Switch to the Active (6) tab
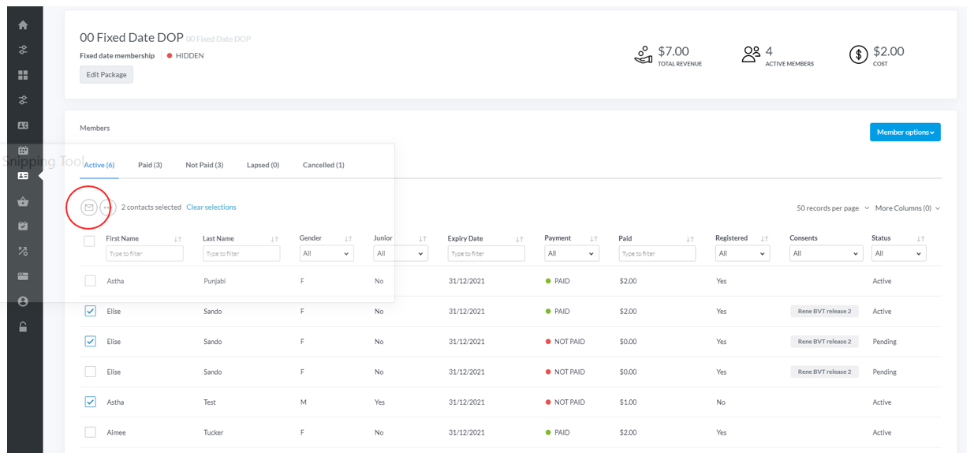The height and width of the screenshot is (460, 974). coord(99,166)
